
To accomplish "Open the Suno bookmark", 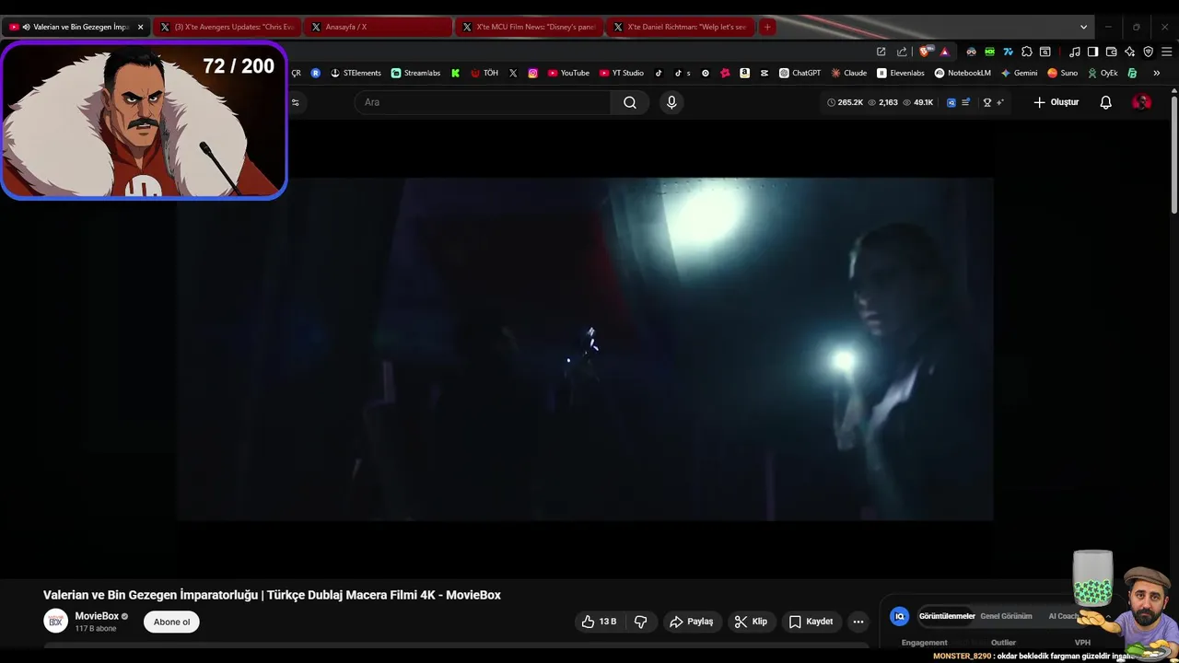I will pyautogui.click(x=1062, y=73).
